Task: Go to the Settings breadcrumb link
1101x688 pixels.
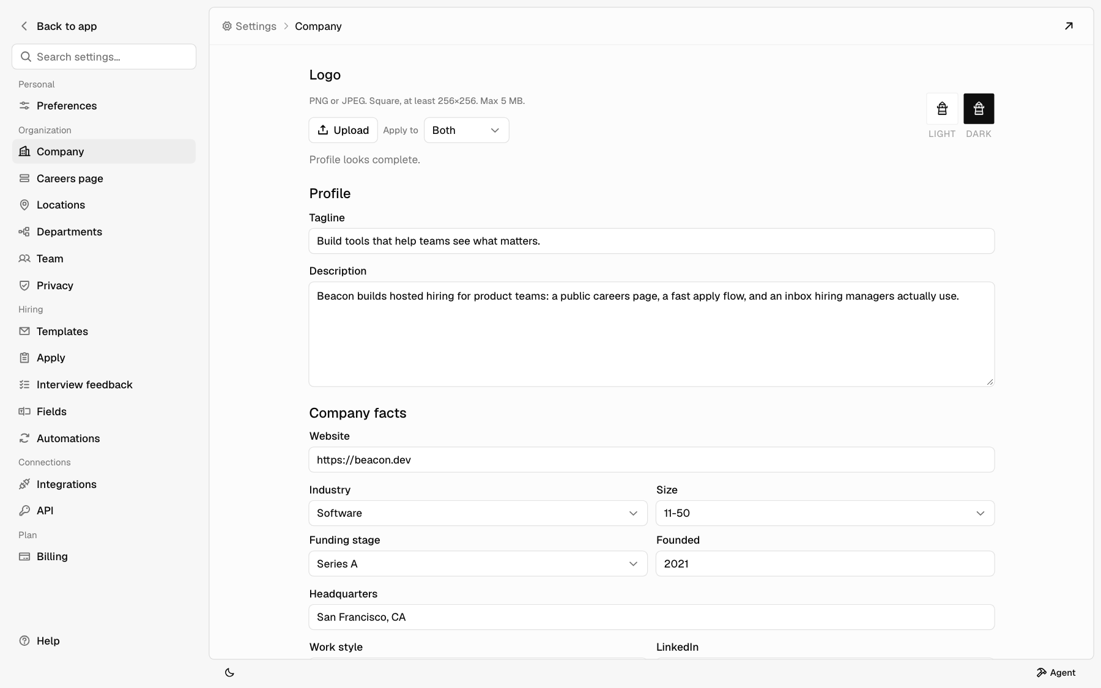Action: pyautogui.click(x=250, y=26)
